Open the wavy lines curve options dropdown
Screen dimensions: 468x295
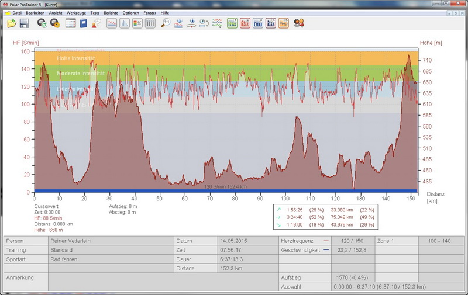pos(217,23)
